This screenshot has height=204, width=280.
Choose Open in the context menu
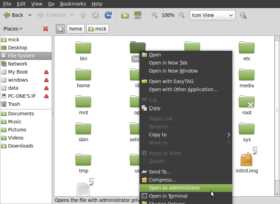point(186,55)
